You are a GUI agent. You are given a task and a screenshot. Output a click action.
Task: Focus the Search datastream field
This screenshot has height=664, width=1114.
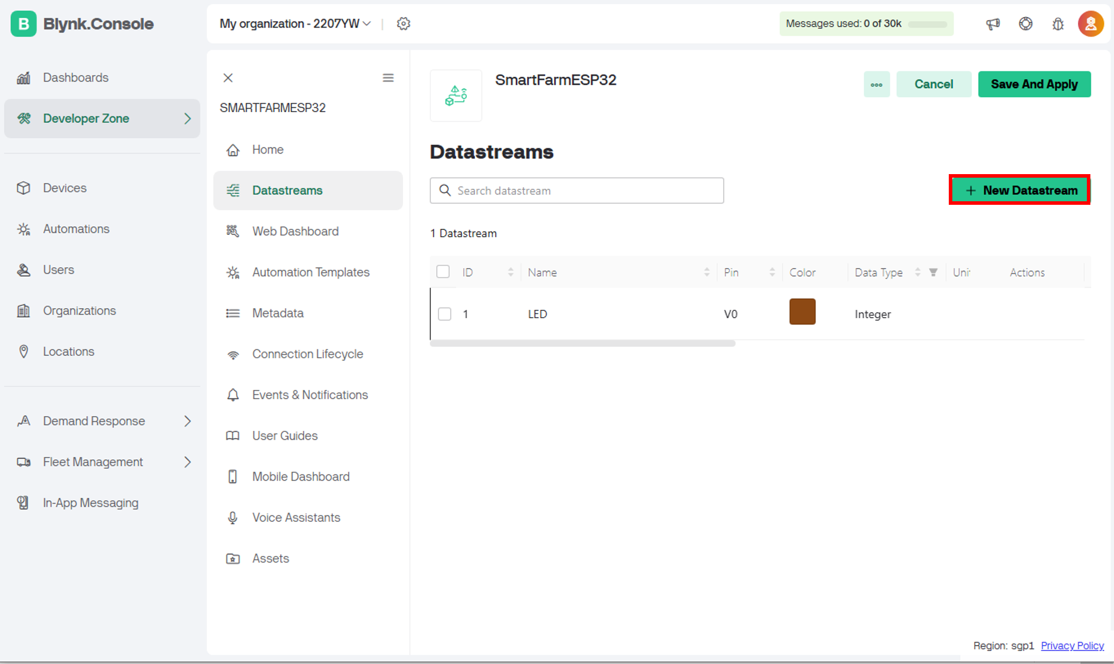point(577,191)
